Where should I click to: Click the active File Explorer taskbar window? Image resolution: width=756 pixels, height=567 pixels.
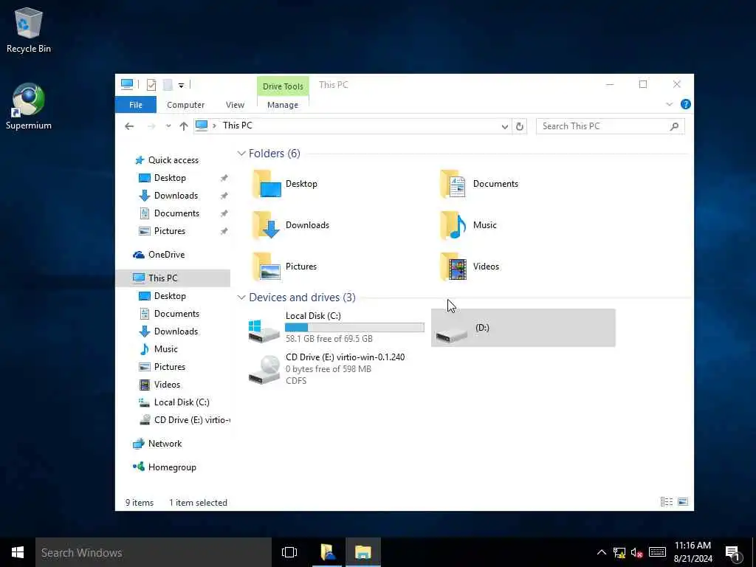pos(363,552)
